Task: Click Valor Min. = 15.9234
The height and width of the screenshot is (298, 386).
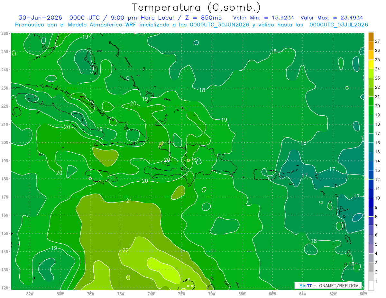Action: point(263,18)
